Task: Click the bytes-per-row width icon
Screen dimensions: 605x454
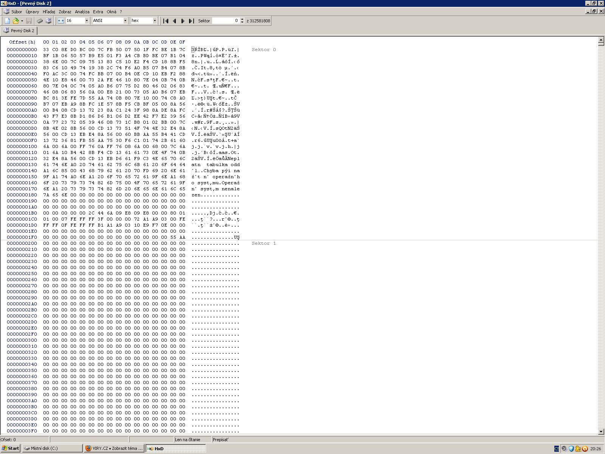Action: click(61, 21)
